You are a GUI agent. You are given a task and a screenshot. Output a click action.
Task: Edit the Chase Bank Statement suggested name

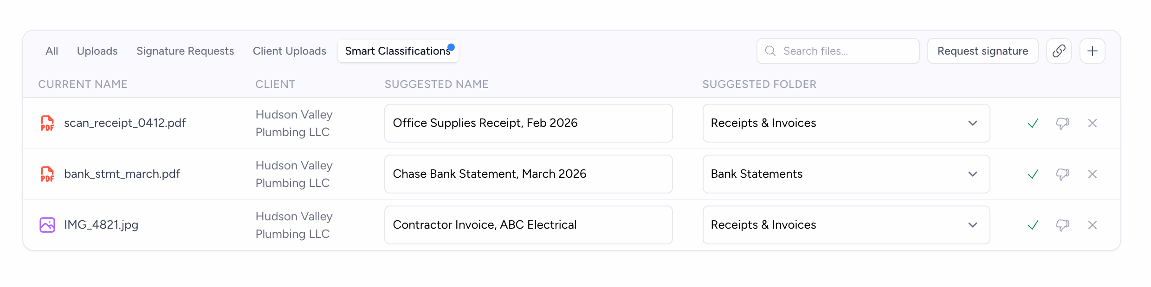click(x=528, y=174)
